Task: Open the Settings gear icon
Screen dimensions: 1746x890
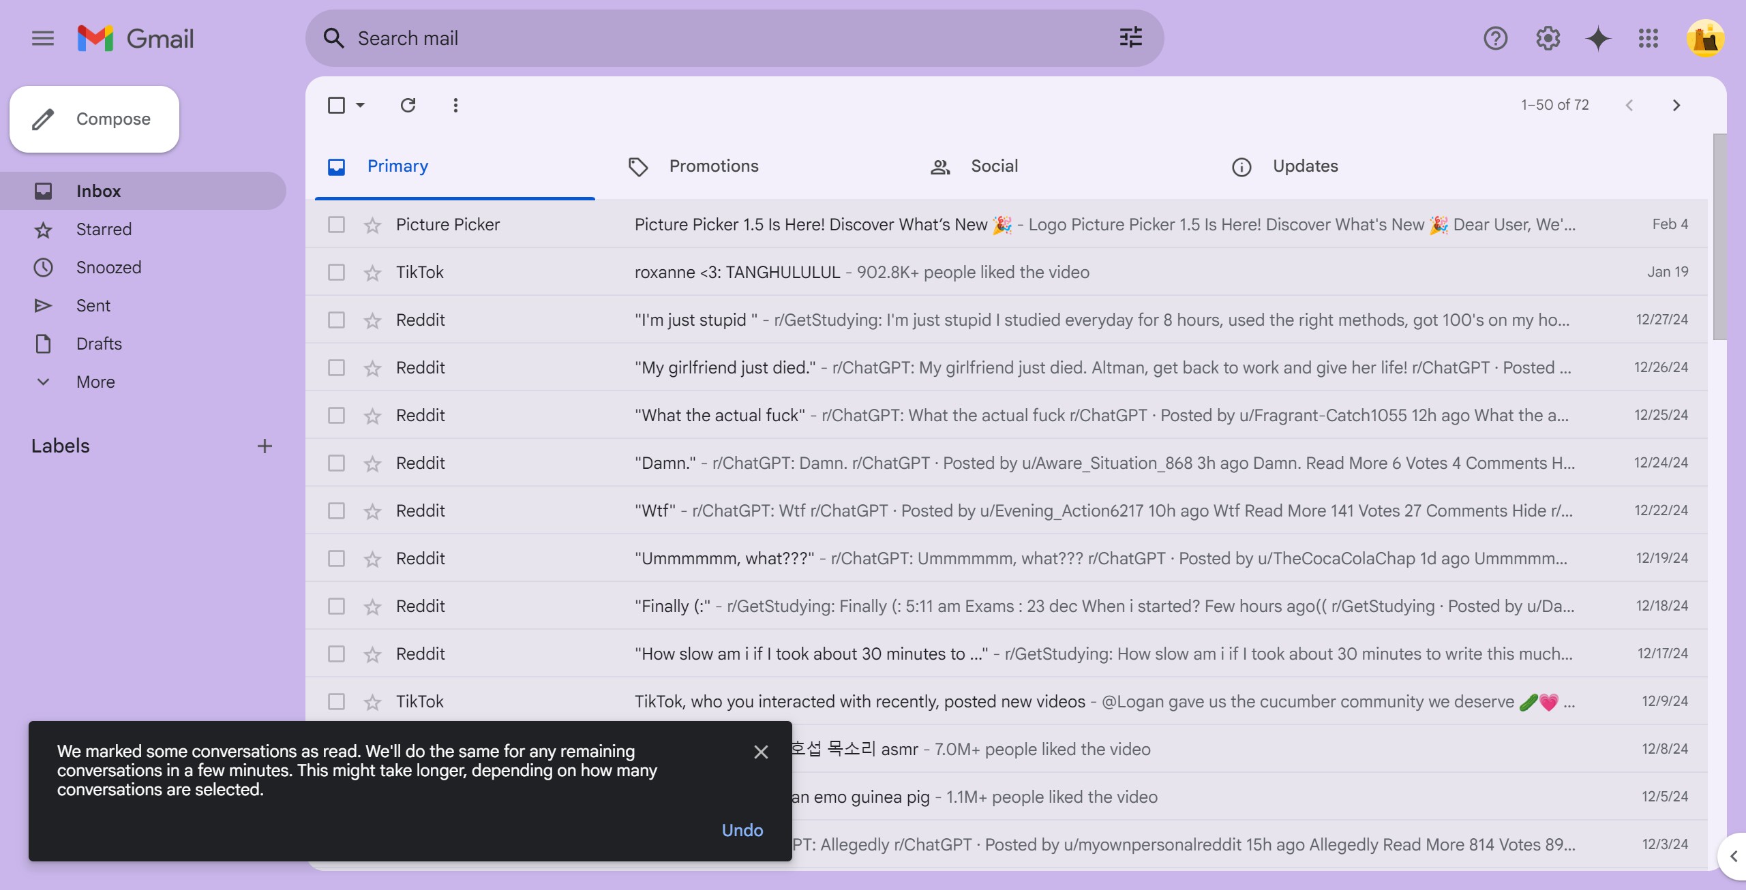Action: tap(1548, 38)
